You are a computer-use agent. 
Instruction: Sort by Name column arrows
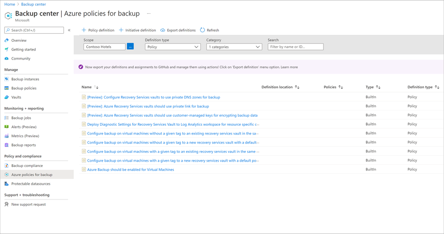click(x=96, y=87)
